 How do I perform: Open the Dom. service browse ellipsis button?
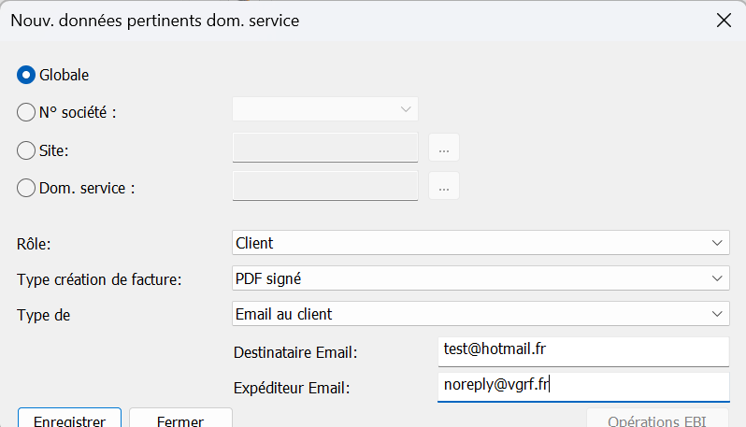[444, 186]
